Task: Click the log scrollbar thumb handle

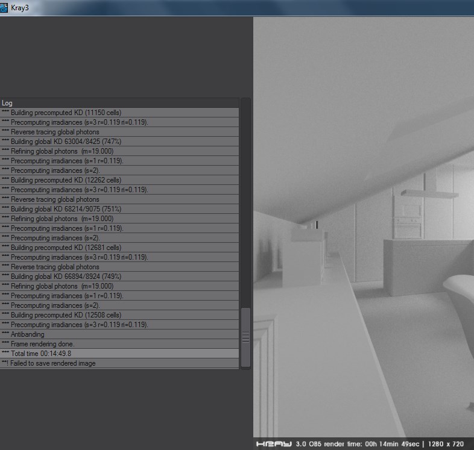Action: click(x=245, y=337)
